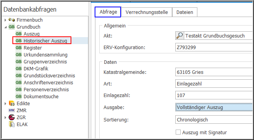254x140 pixels.
Task: Open Katastralgemeinde field 63105 Gries
Action: [214, 72]
